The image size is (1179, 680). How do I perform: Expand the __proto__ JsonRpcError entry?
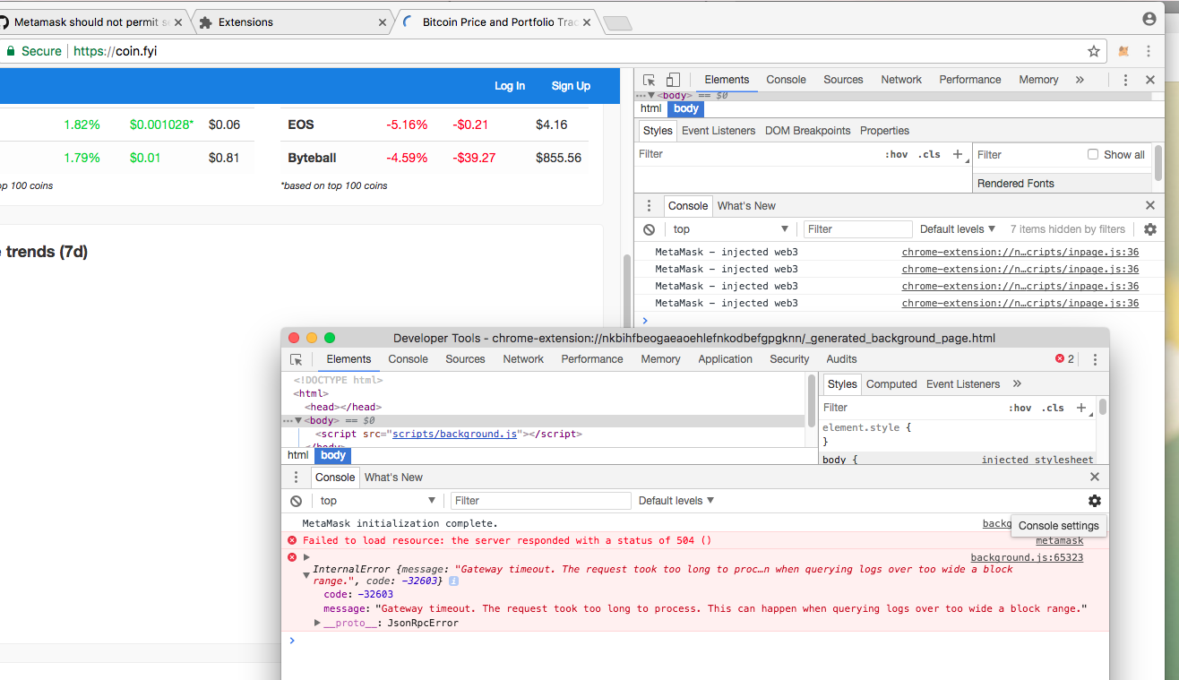pyautogui.click(x=317, y=623)
